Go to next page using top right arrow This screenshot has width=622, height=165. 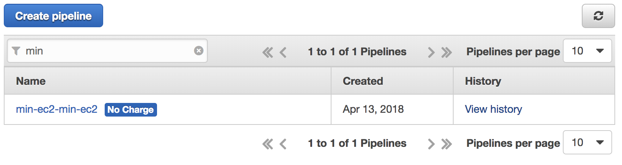431,52
